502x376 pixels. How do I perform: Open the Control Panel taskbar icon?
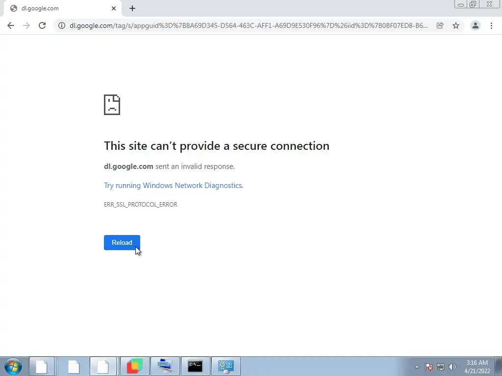pos(226,366)
